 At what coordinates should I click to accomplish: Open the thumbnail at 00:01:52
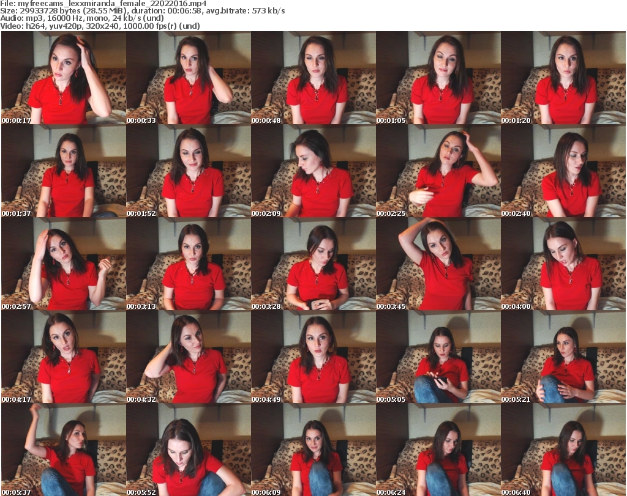[189, 171]
